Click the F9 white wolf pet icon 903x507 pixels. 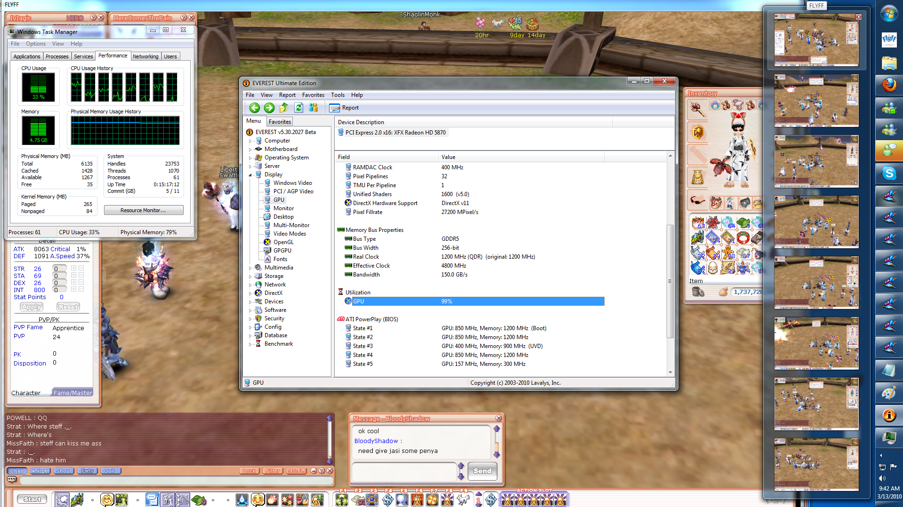[x=462, y=499]
